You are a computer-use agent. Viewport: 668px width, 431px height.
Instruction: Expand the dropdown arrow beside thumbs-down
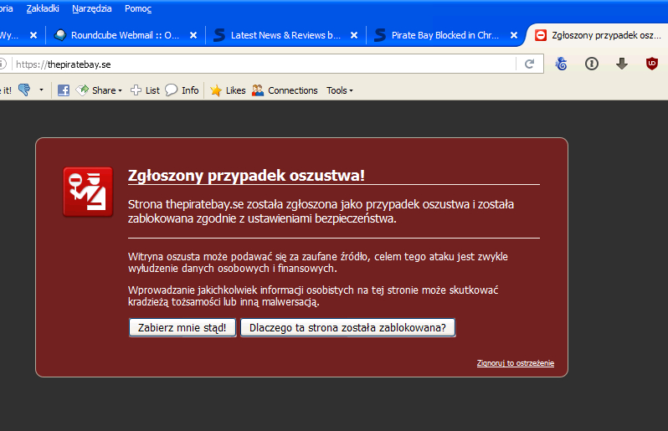coord(41,90)
